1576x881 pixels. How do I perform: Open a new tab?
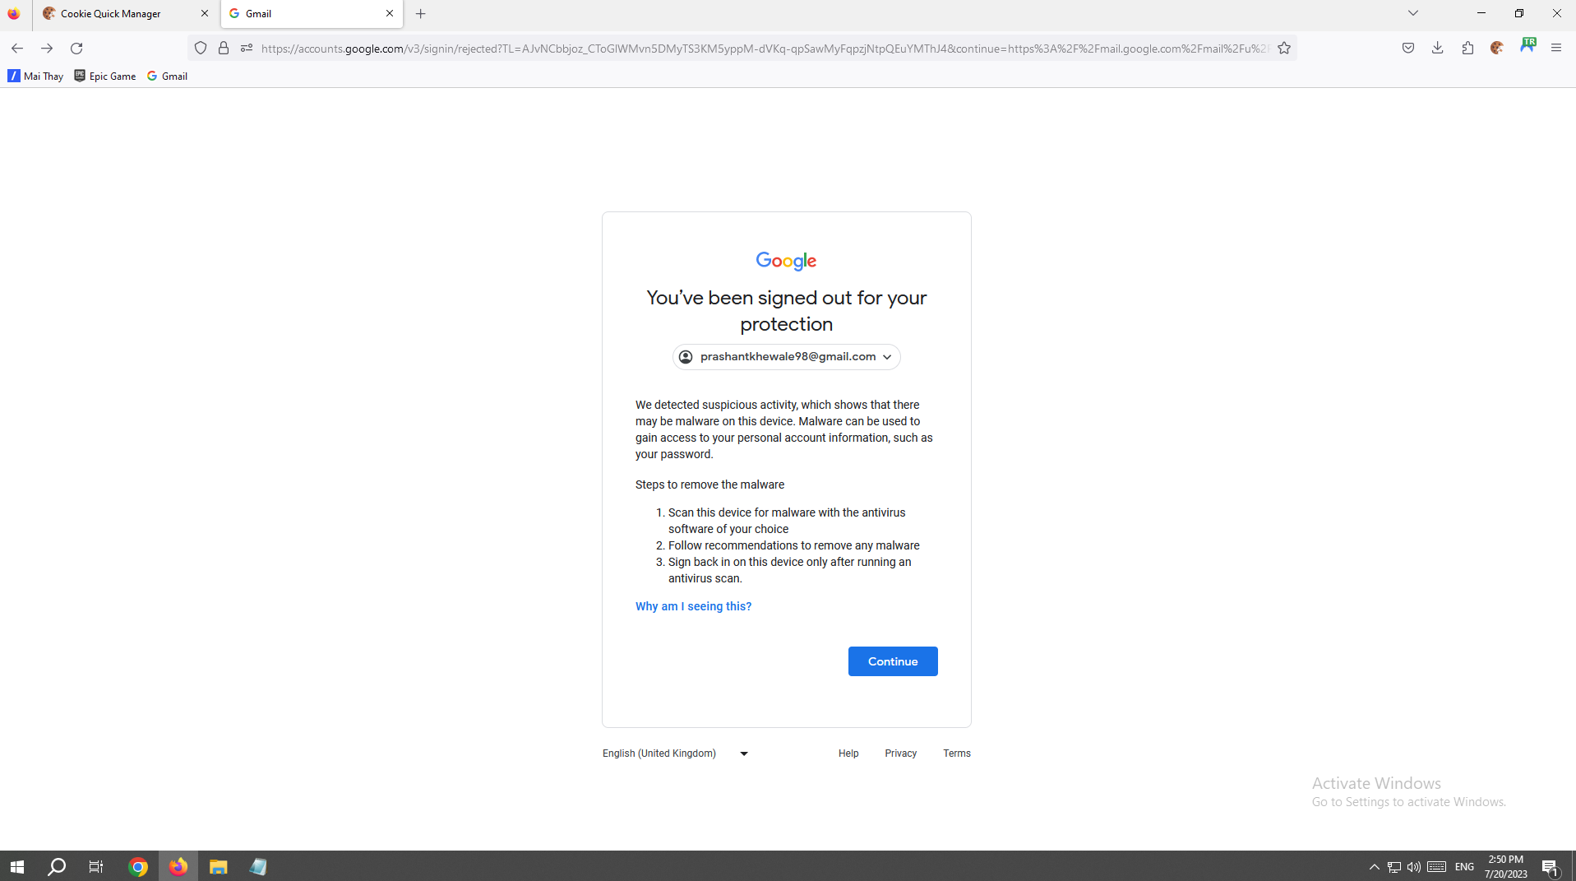pos(421,14)
